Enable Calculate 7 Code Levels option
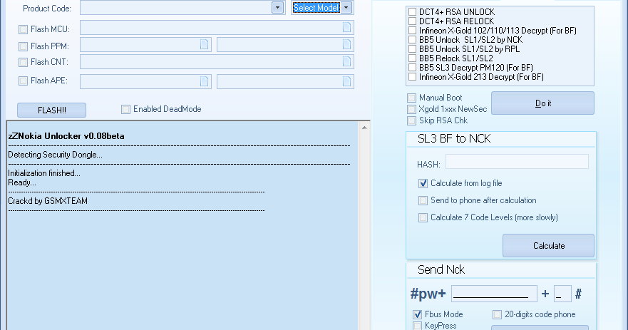The width and height of the screenshot is (628, 330). [x=423, y=217]
